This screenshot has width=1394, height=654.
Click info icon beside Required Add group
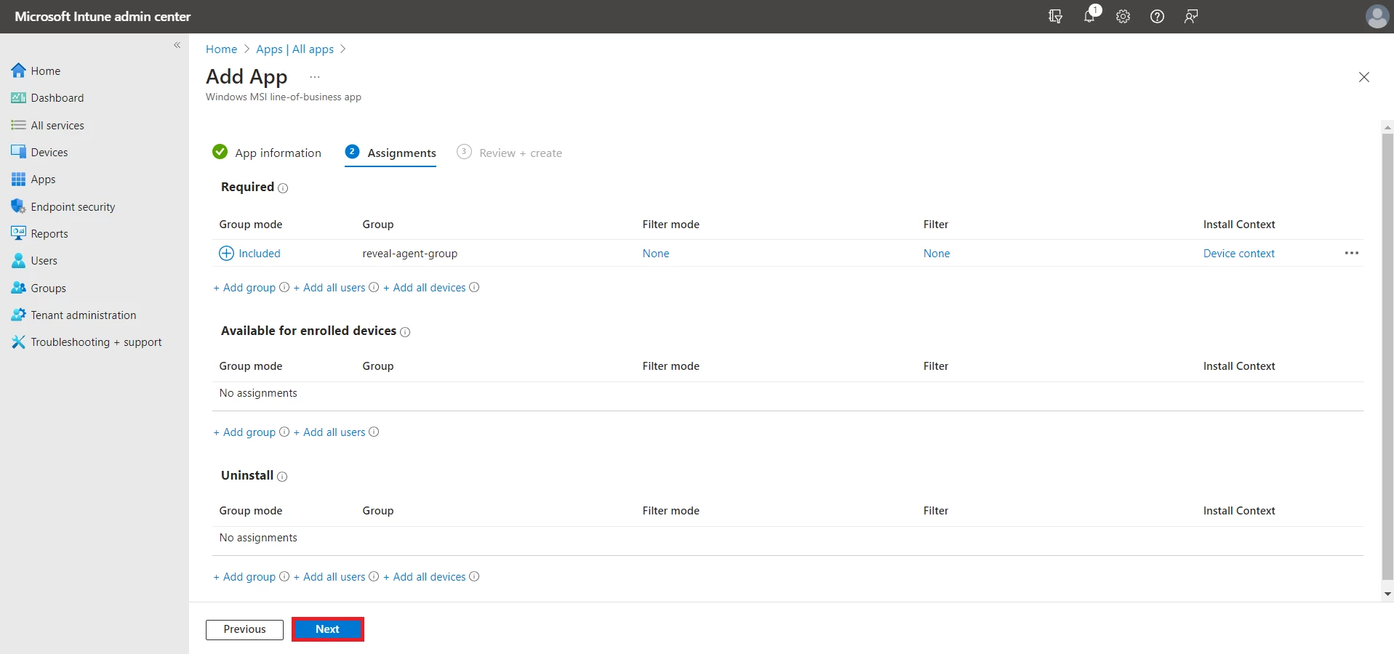pyautogui.click(x=284, y=287)
